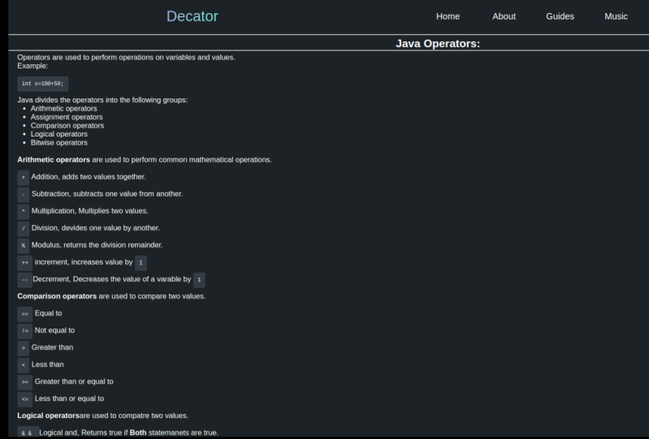649x439 pixels.
Task: Select the code snippet int x=100+50;
Action: point(42,84)
